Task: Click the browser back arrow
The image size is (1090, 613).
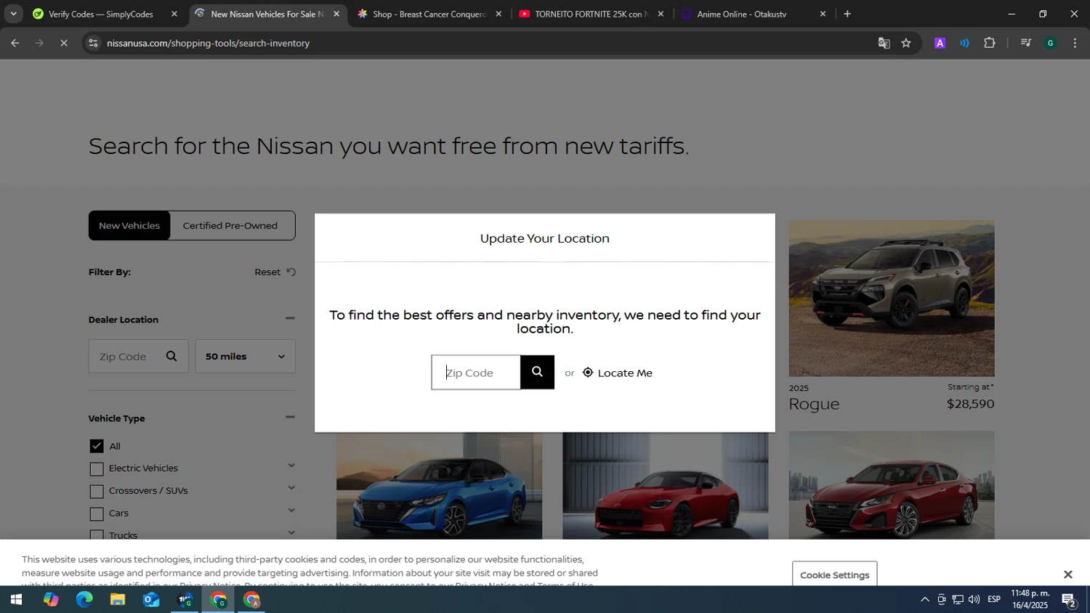Action: (15, 43)
